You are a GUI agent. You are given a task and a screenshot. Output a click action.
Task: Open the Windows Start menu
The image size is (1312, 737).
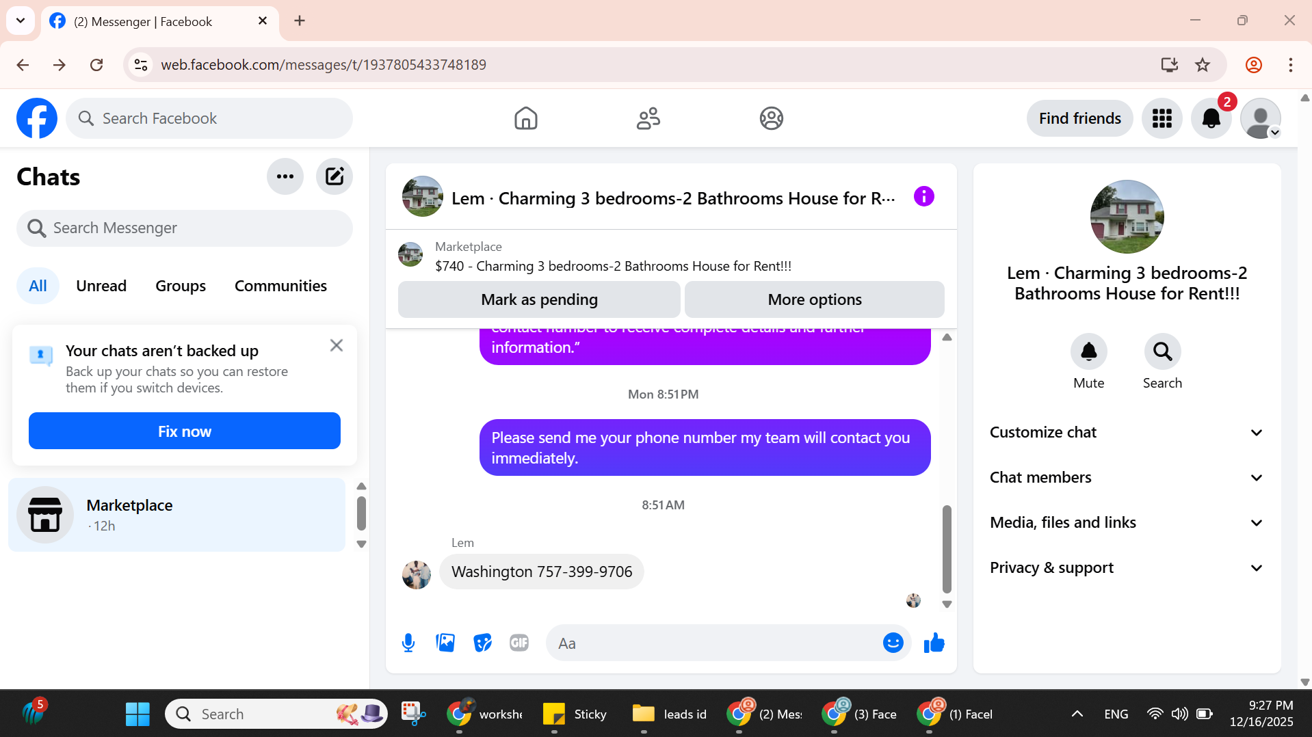pyautogui.click(x=137, y=714)
